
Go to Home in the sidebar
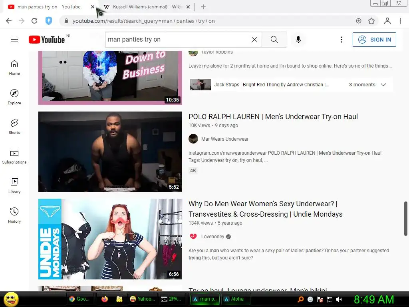tap(14, 67)
